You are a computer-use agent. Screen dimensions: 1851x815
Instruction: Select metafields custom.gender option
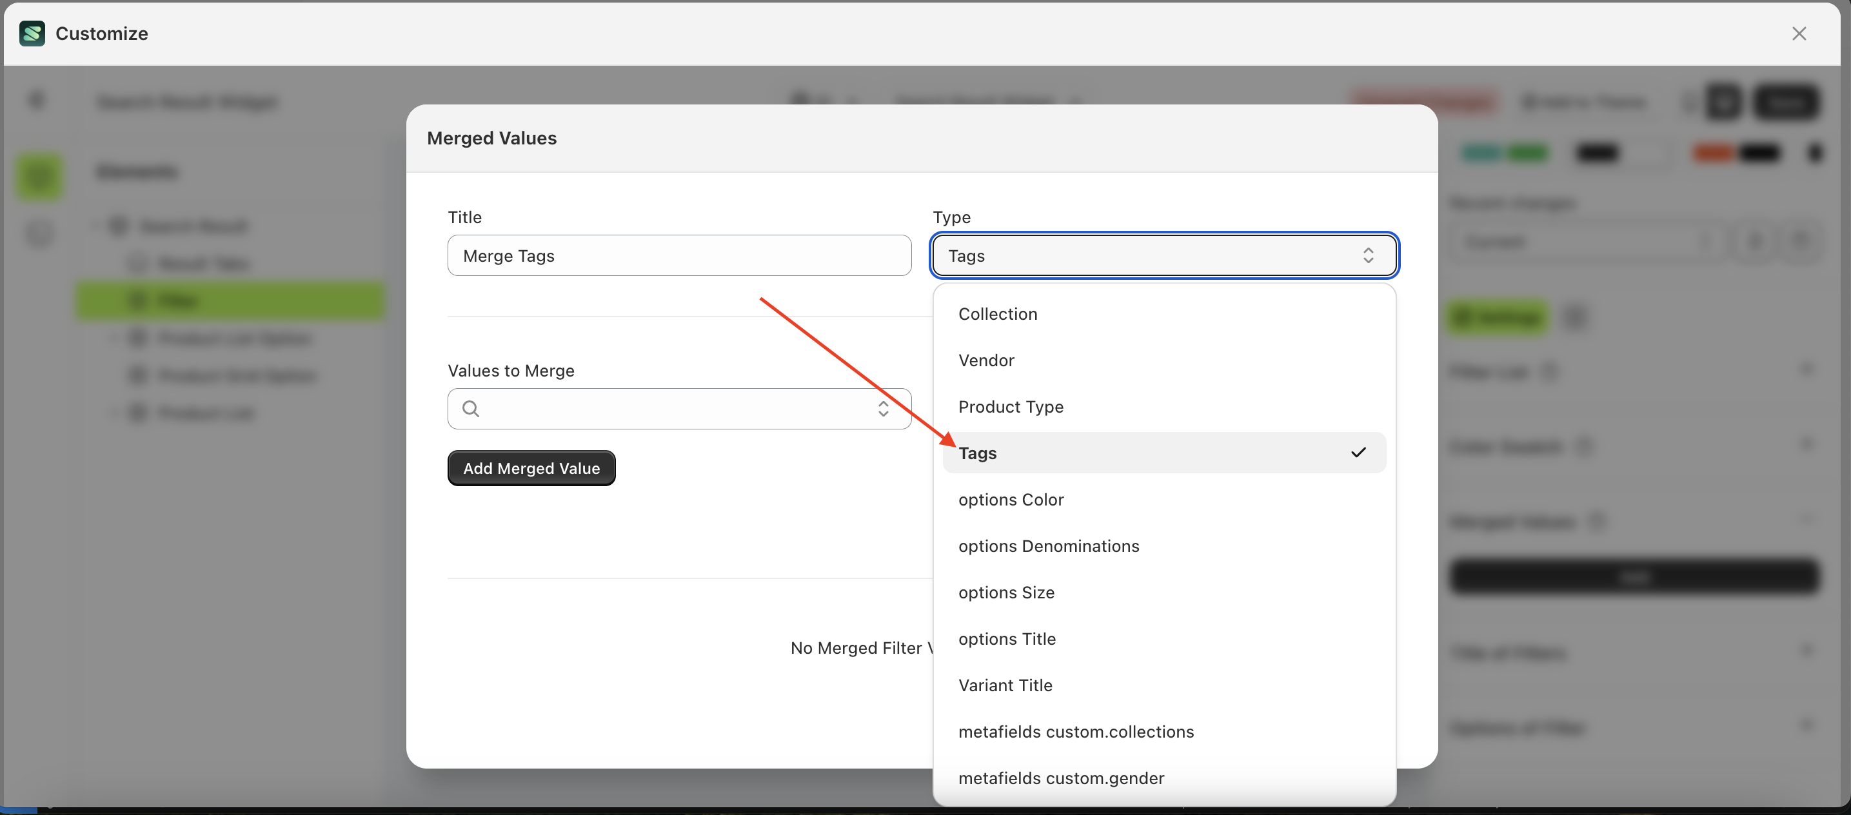1060,778
